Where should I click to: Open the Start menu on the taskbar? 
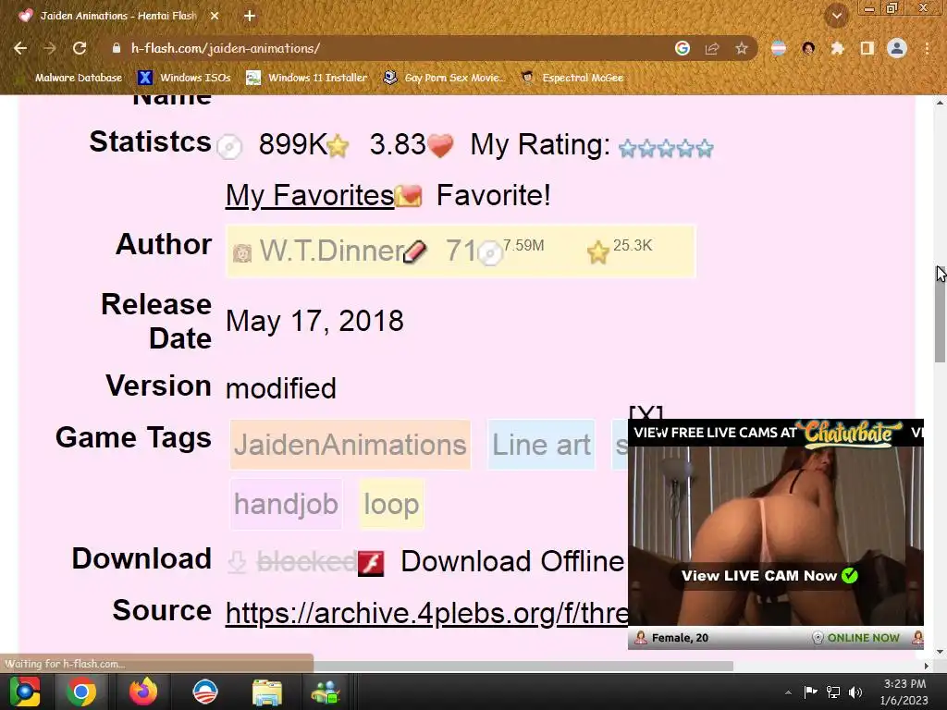[x=24, y=692]
